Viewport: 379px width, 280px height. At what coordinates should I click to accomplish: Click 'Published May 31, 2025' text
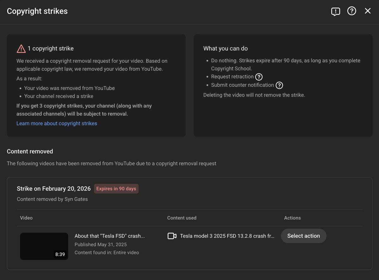click(100, 244)
